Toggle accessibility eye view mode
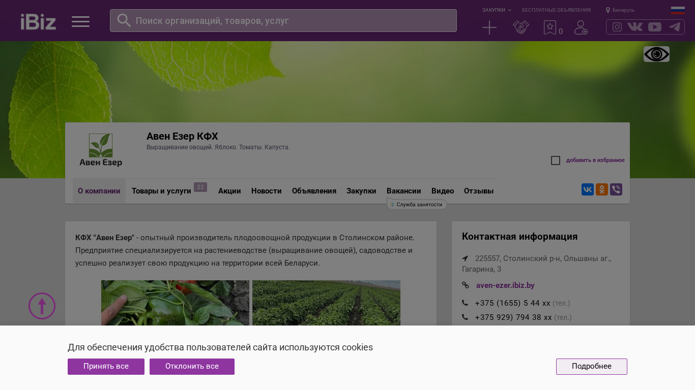The width and height of the screenshot is (695, 390). pos(656,54)
